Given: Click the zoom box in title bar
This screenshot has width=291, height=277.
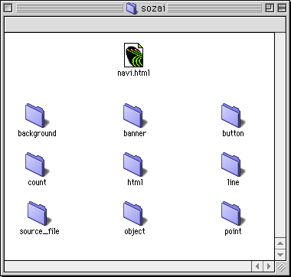Looking at the screenshot, I should (270, 8).
